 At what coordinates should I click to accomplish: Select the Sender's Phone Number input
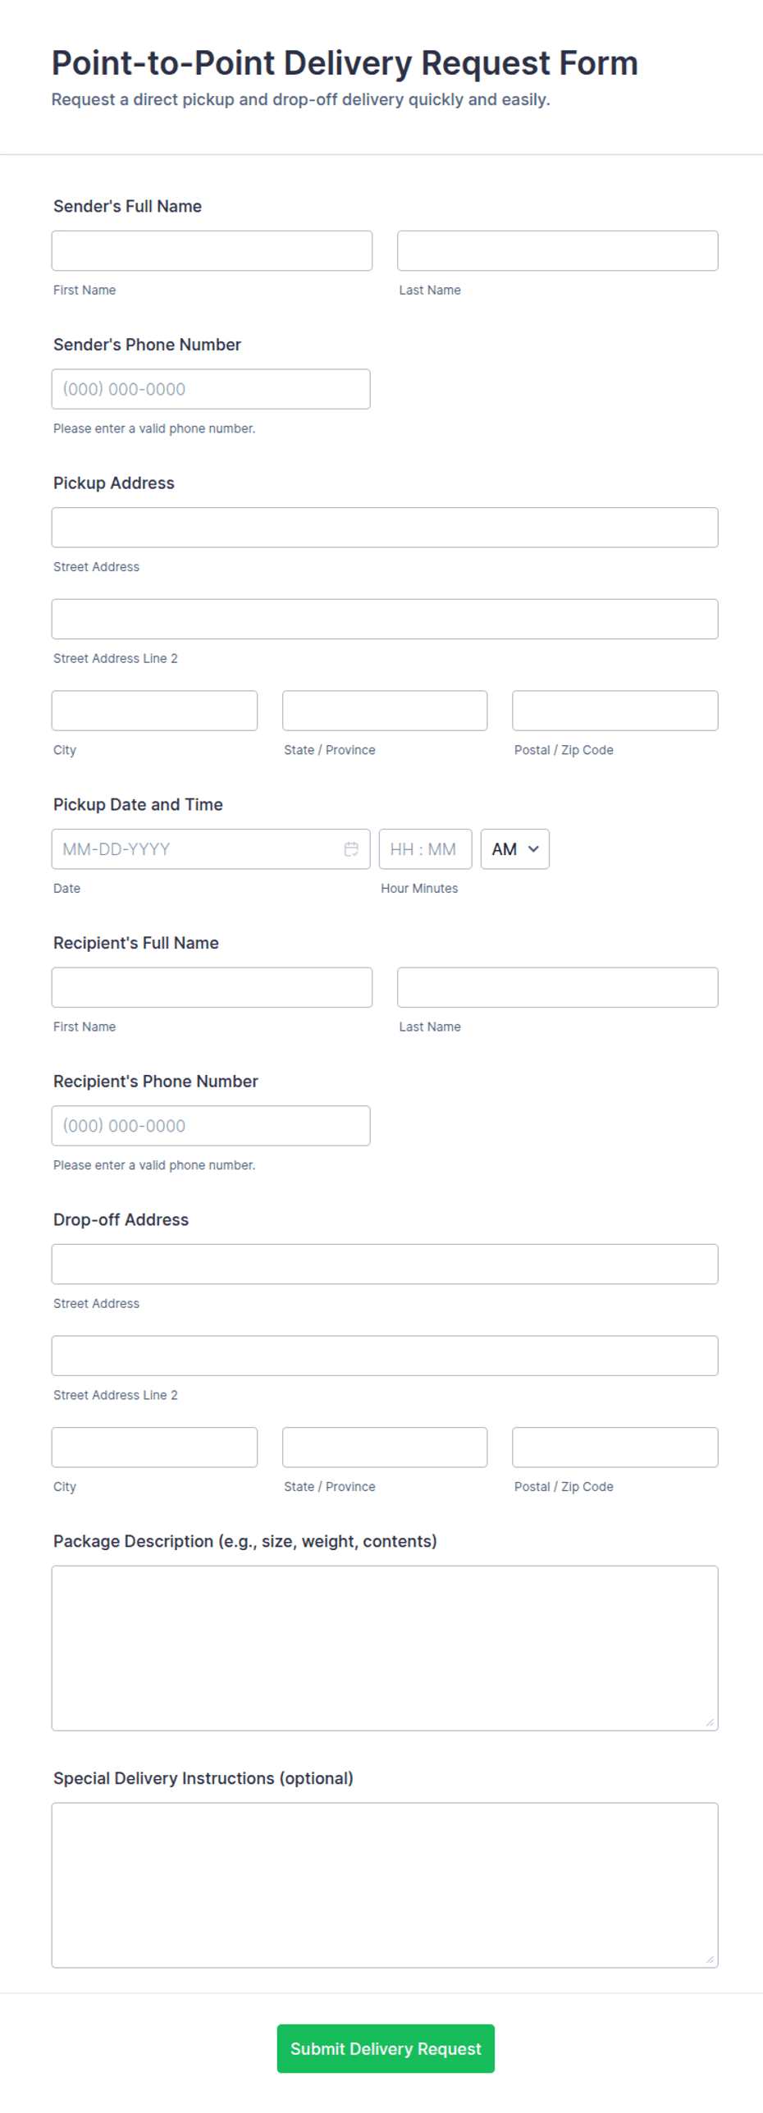click(x=211, y=389)
